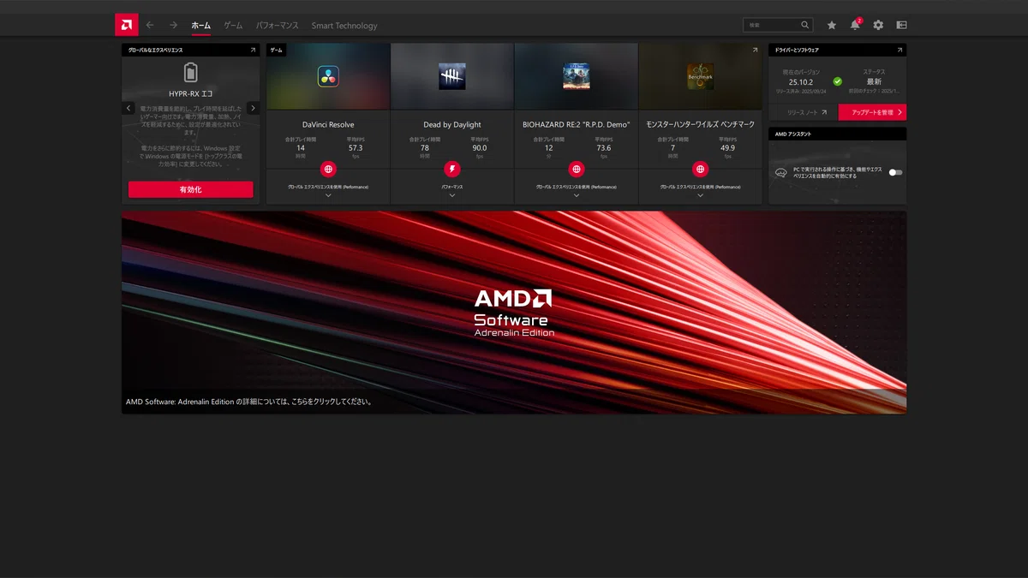Click モンスターハンターワイルズ ベンチマーク title
Image resolution: width=1028 pixels, height=578 pixels.
tap(700, 124)
